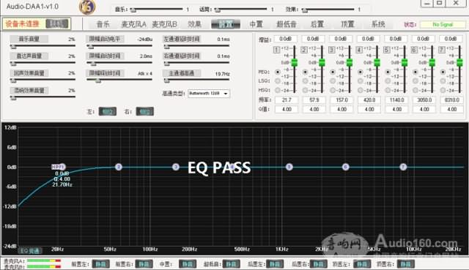469x270 pixels.
Task: Open the 高通类型 Butterworth filter dropdown
Action: coord(209,94)
